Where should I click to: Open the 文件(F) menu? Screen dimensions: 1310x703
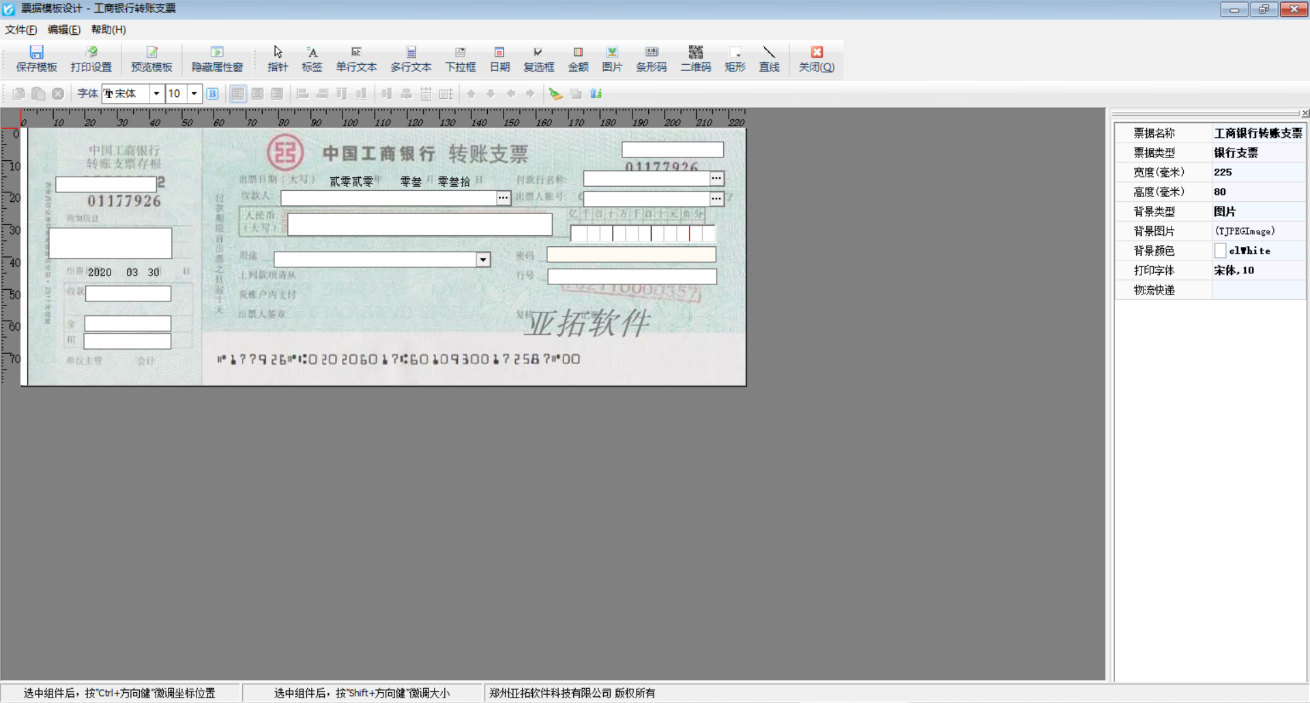[x=21, y=29]
